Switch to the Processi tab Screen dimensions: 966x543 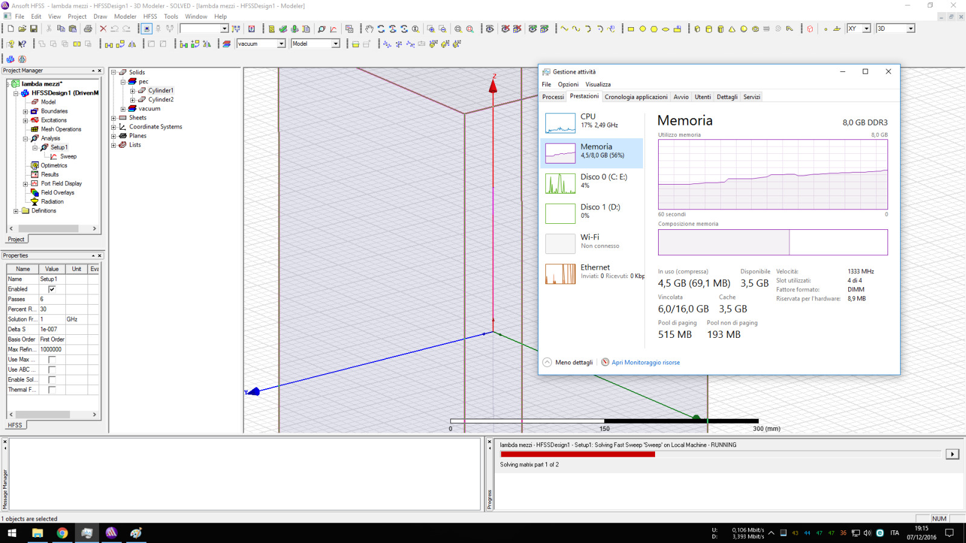(x=552, y=97)
